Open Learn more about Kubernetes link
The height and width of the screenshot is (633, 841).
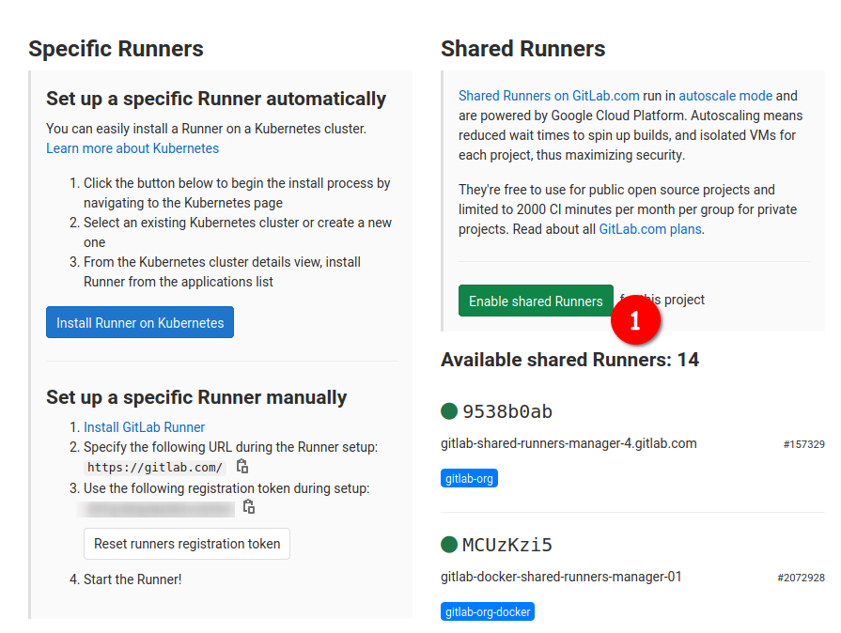pyautogui.click(x=132, y=148)
